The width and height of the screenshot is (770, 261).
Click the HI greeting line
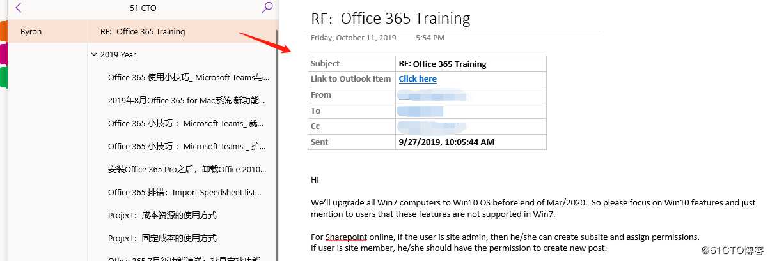[x=315, y=180]
